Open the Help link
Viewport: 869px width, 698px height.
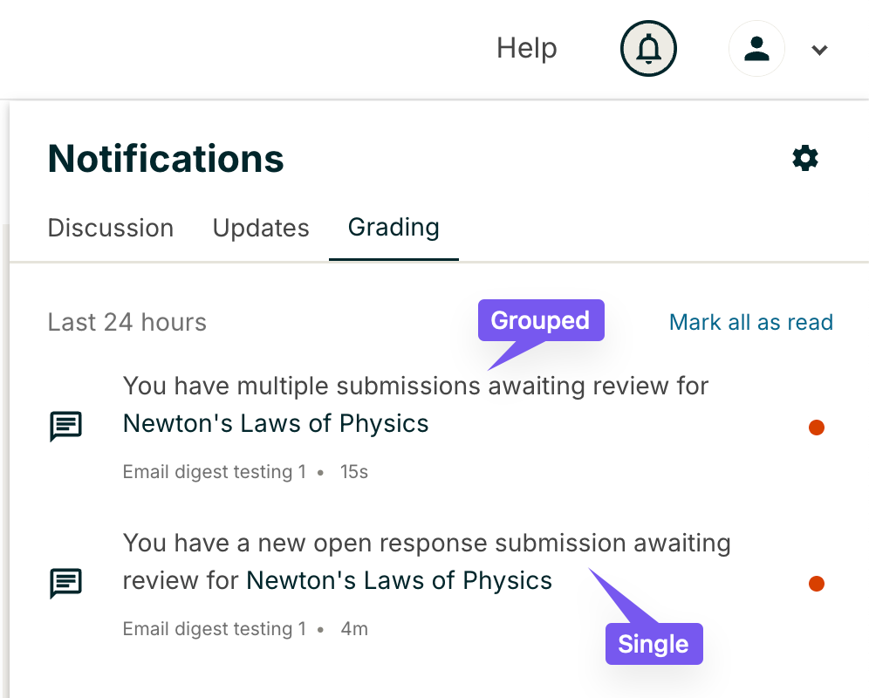pos(526,48)
